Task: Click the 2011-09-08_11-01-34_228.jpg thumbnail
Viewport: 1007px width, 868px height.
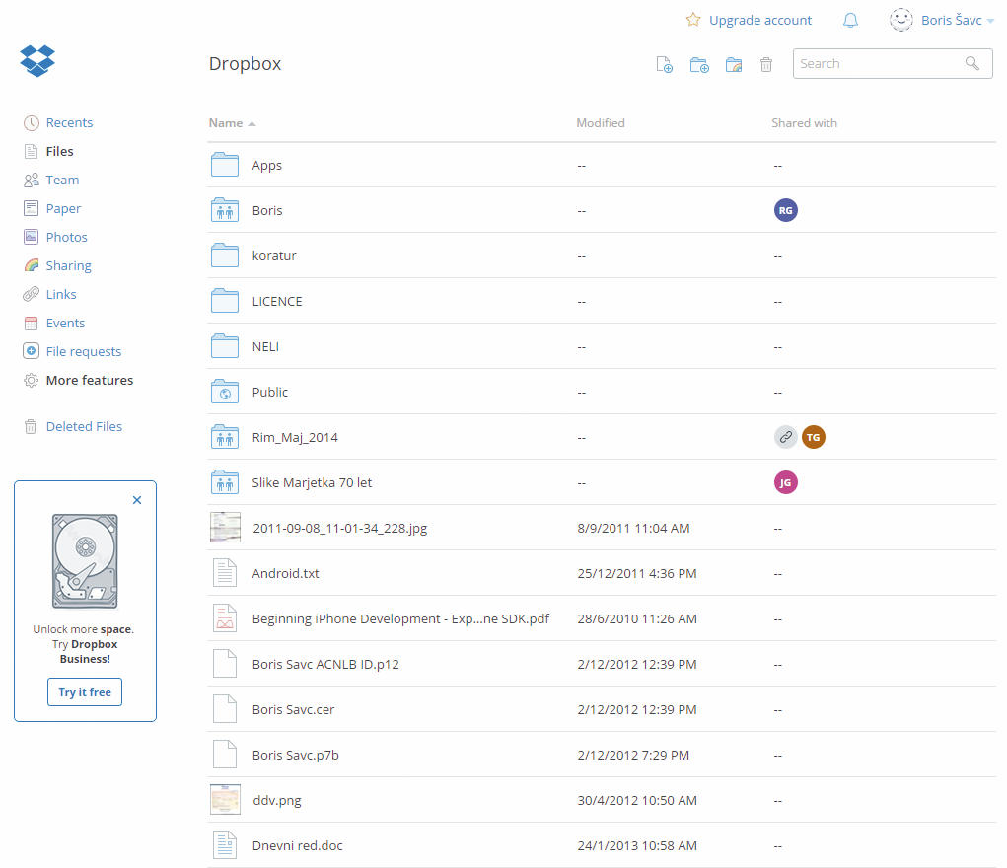Action: pos(226,528)
